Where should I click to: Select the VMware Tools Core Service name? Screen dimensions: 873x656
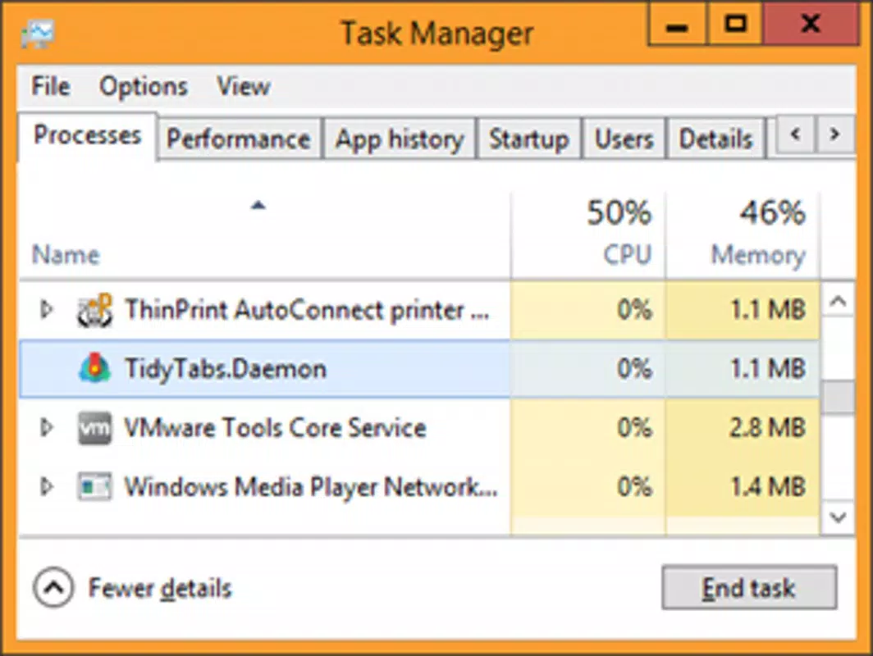point(275,428)
